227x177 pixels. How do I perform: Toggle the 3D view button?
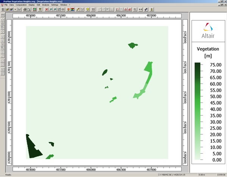point(93,9)
